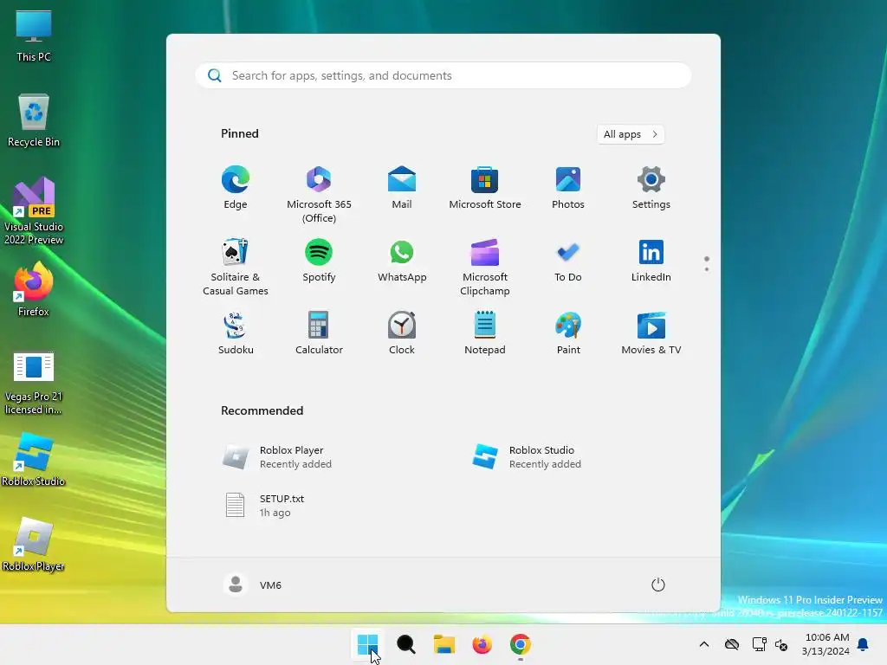Click the Start button on taskbar
Screen dimensions: 887x665
tap(367, 644)
